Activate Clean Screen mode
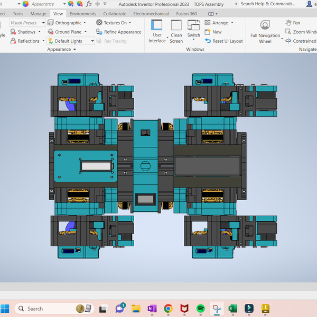 point(176,31)
